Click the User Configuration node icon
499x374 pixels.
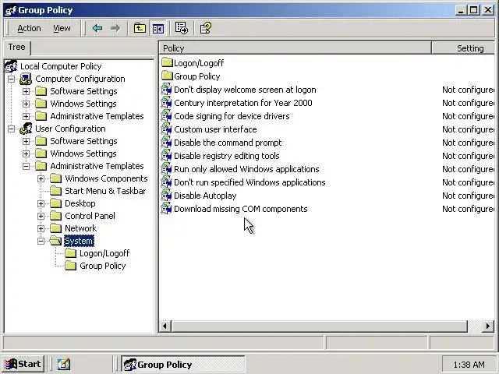(26, 129)
